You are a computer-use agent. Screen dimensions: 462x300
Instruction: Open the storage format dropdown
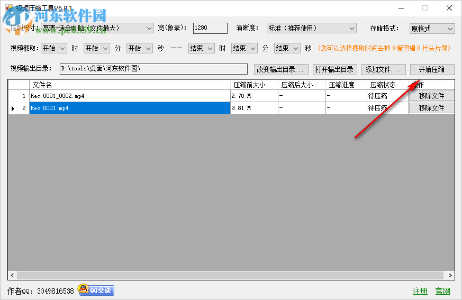coord(432,29)
